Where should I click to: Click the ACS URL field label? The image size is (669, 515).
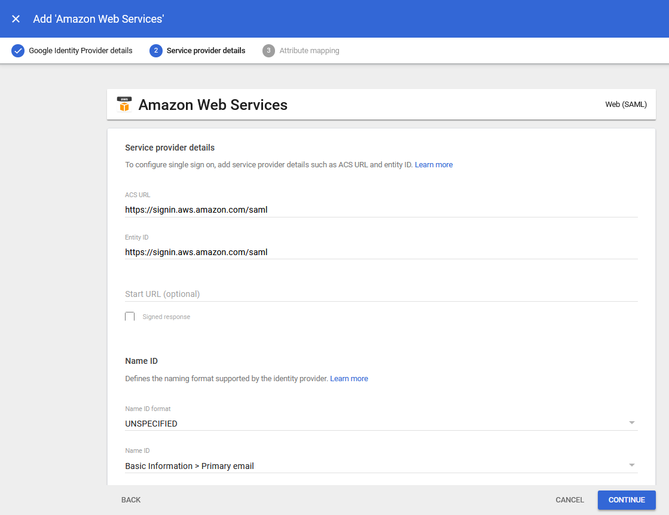138,195
